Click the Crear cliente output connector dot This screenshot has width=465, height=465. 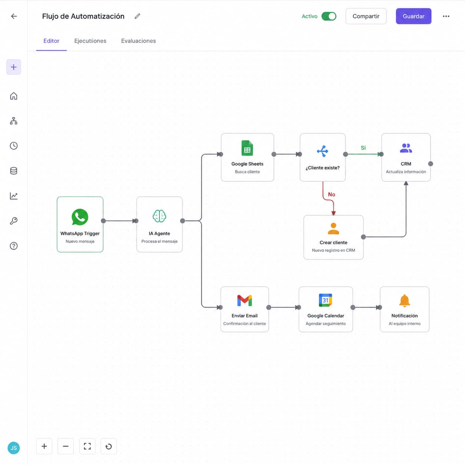(363, 237)
